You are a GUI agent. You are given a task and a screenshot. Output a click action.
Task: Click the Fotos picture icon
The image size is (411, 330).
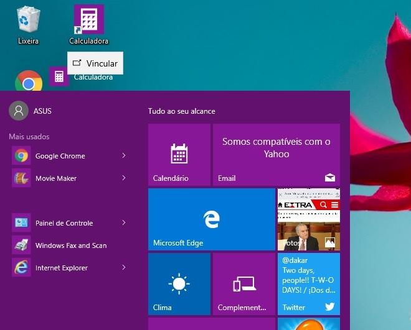point(330,242)
